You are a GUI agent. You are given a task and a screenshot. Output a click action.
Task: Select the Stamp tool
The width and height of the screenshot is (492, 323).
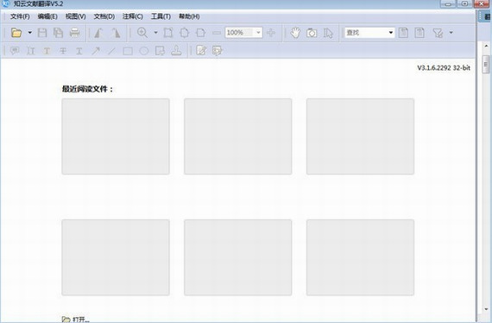(x=176, y=51)
